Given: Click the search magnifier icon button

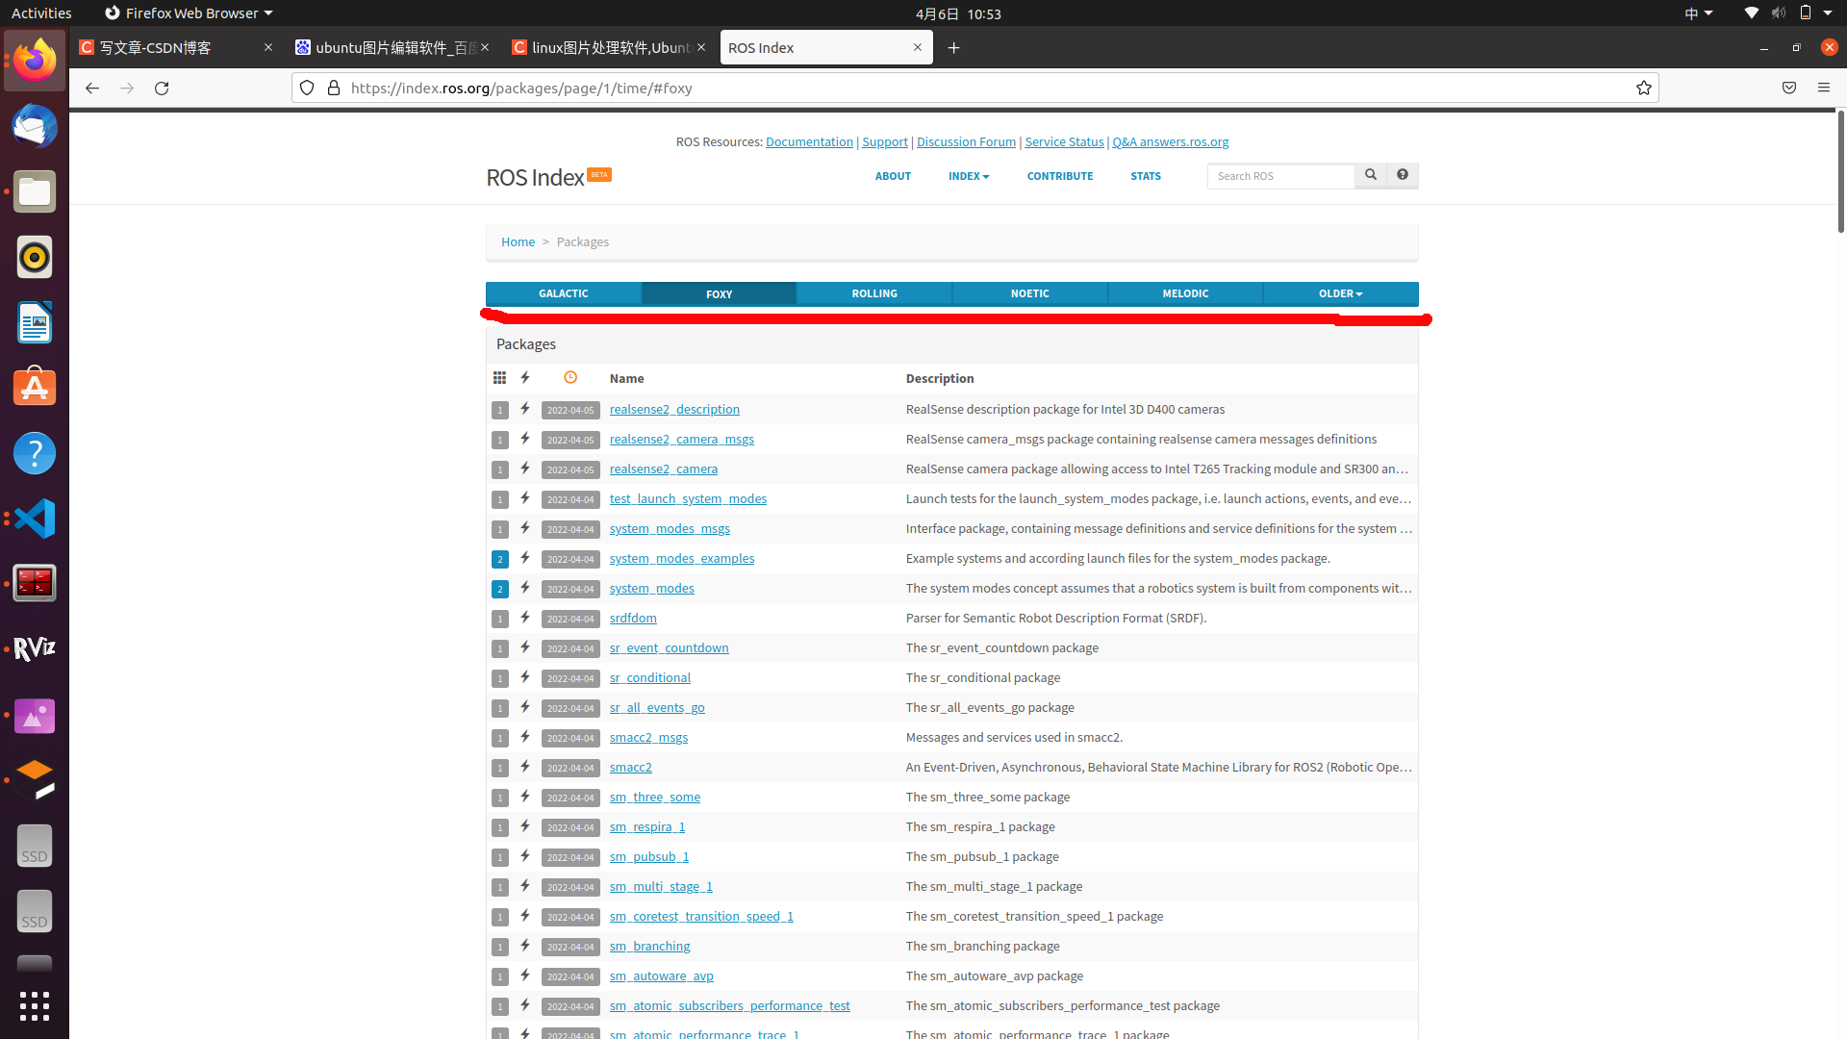Looking at the screenshot, I should [x=1371, y=175].
